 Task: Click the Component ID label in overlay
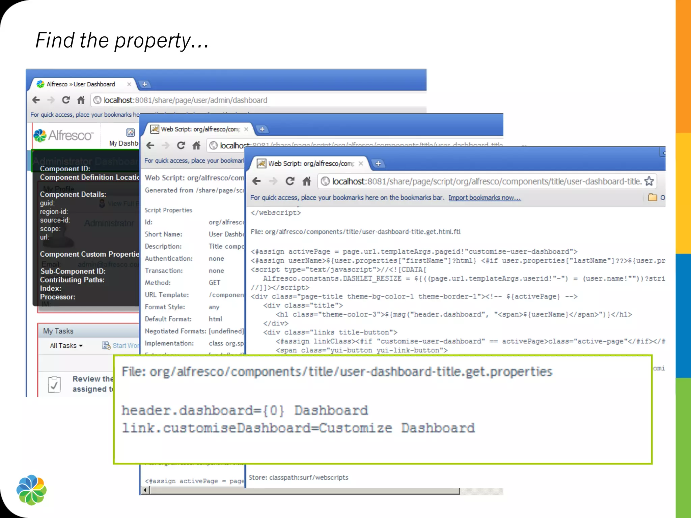65,169
